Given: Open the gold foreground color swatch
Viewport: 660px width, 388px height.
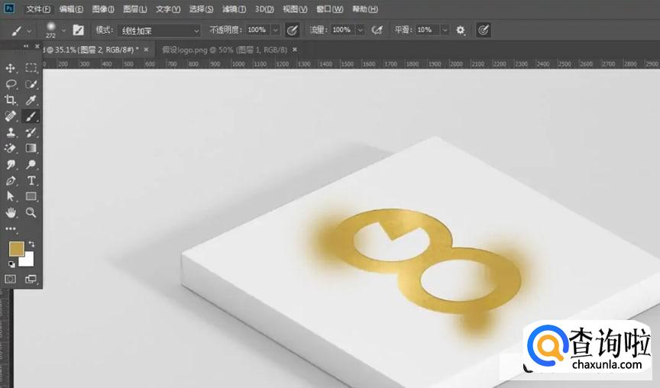Looking at the screenshot, I should (16, 249).
